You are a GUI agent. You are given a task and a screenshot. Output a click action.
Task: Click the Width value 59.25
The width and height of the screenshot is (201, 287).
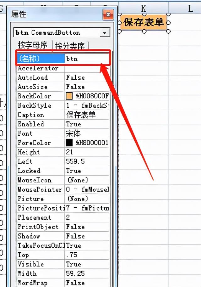86,273
